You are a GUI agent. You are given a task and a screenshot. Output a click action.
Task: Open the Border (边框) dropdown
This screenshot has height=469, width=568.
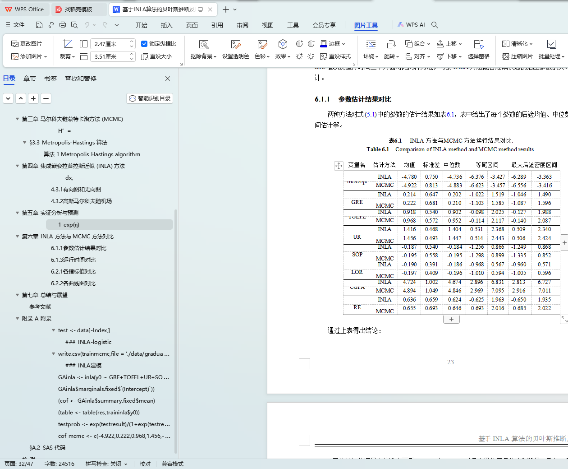[333, 44]
